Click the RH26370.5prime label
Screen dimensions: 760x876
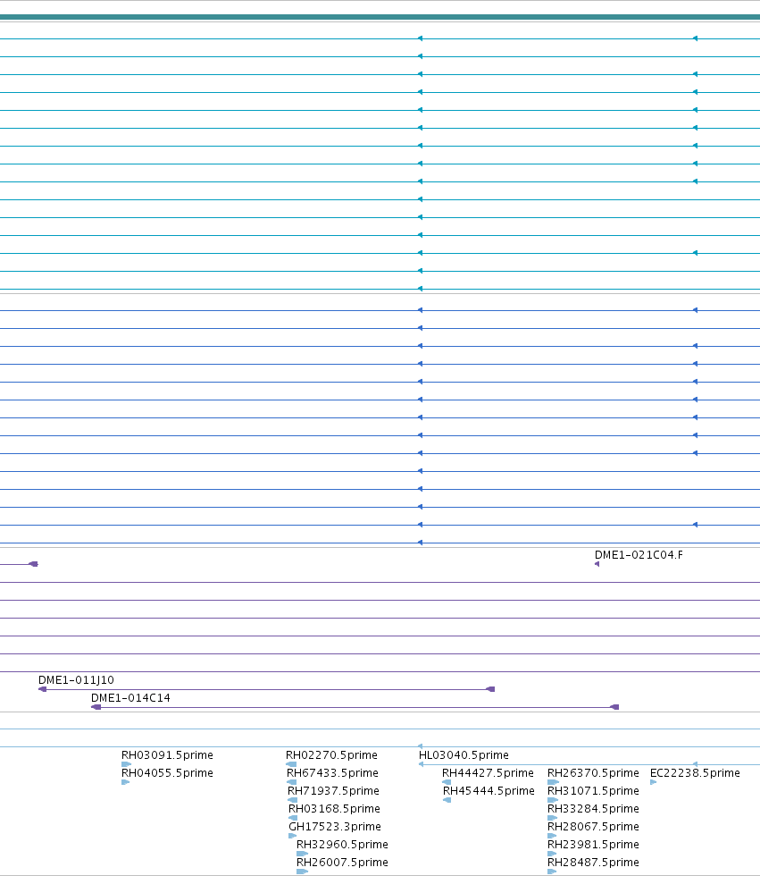coord(593,772)
